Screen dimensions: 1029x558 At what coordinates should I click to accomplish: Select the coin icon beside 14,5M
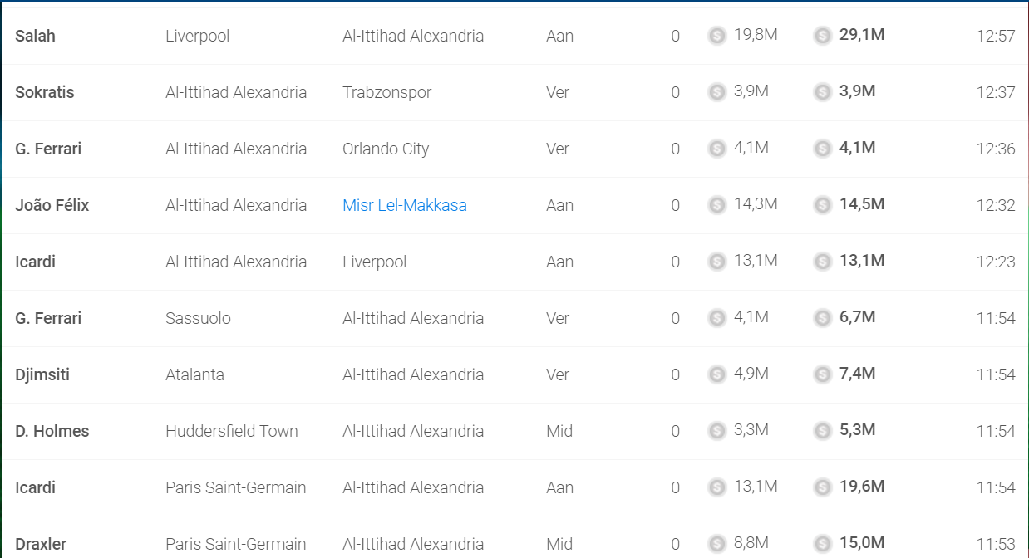coord(823,205)
